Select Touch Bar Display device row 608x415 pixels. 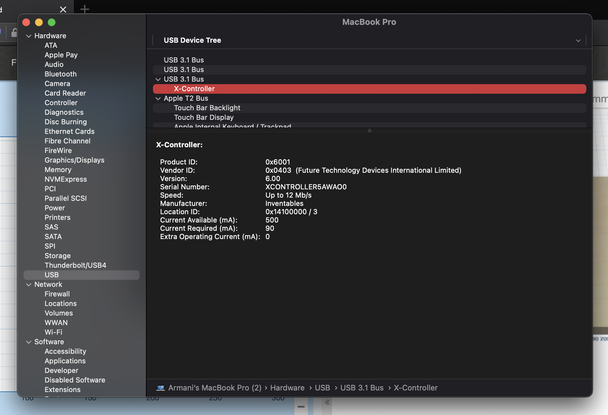369,118
